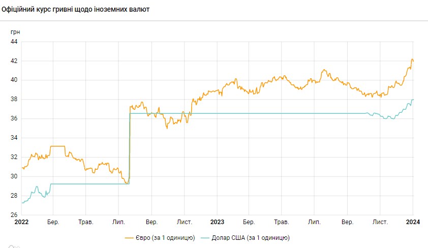Select the 2024 label on the time axis
The height and width of the screenshot is (248, 428).
click(x=413, y=222)
